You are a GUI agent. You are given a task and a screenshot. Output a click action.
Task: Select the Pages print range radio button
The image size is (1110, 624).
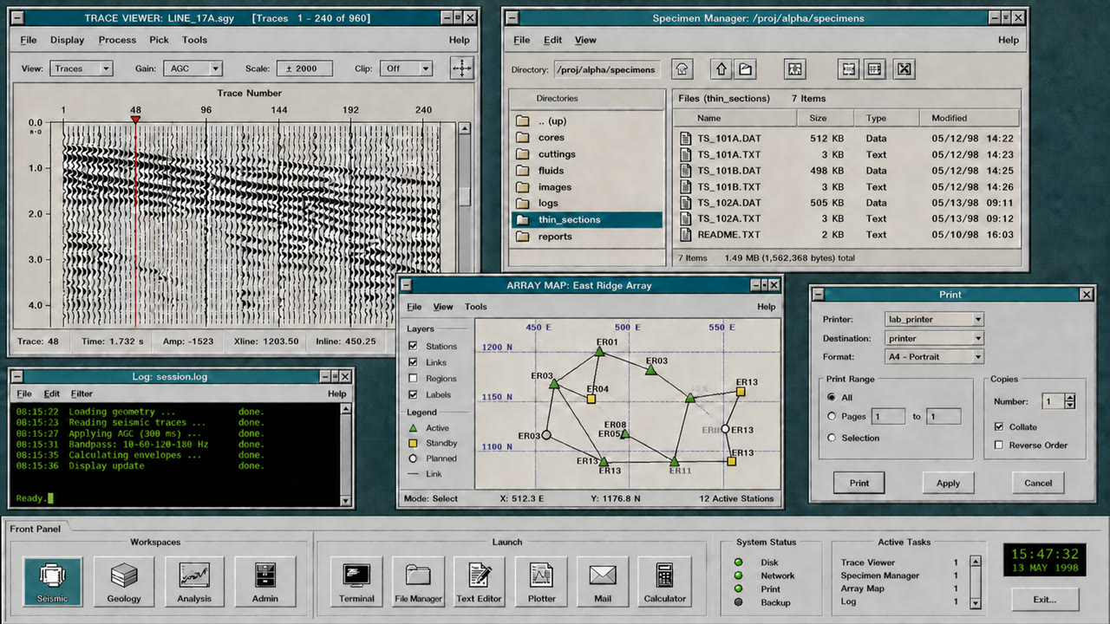(832, 417)
